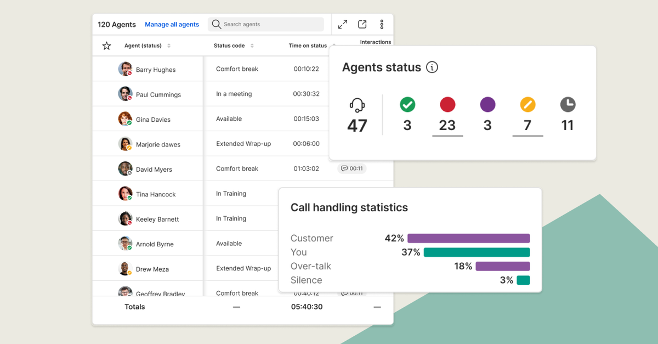This screenshot has height=344, width=658.
Task: Click the 00:30:32 time on status
Action: pos(306,94)
